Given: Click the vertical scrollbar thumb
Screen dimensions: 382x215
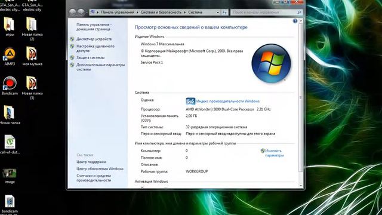Looking at the screenshot, I should click(x=301, y=97).
